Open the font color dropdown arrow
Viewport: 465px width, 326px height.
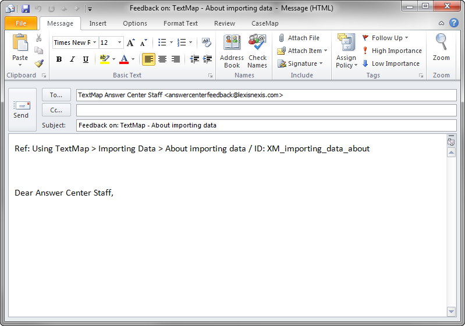point(133,59)
